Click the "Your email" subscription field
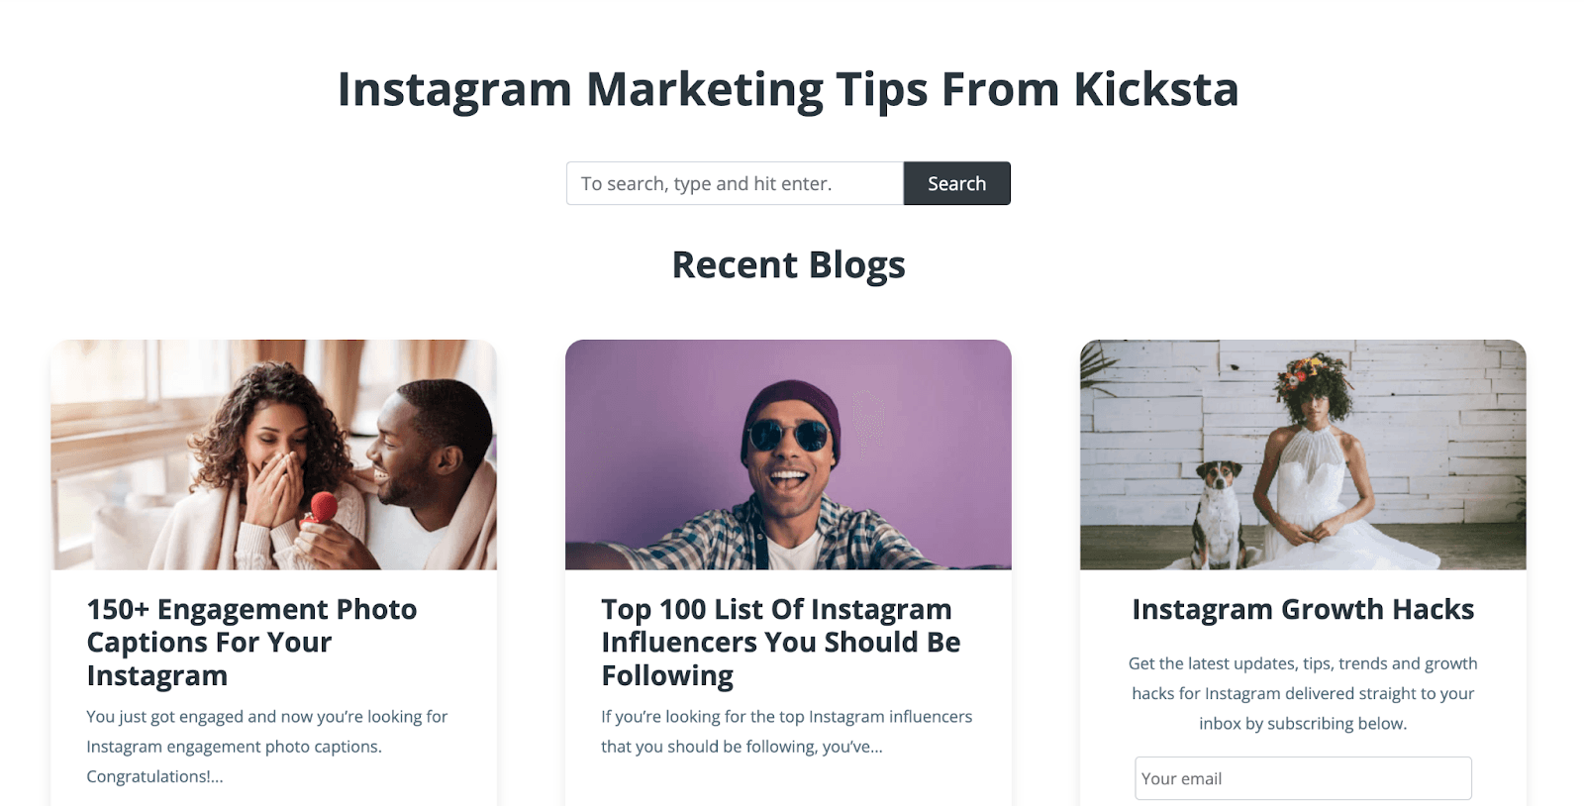Image resolution: width=1584 pixels, height=806 pixels. coord(1302,778)
